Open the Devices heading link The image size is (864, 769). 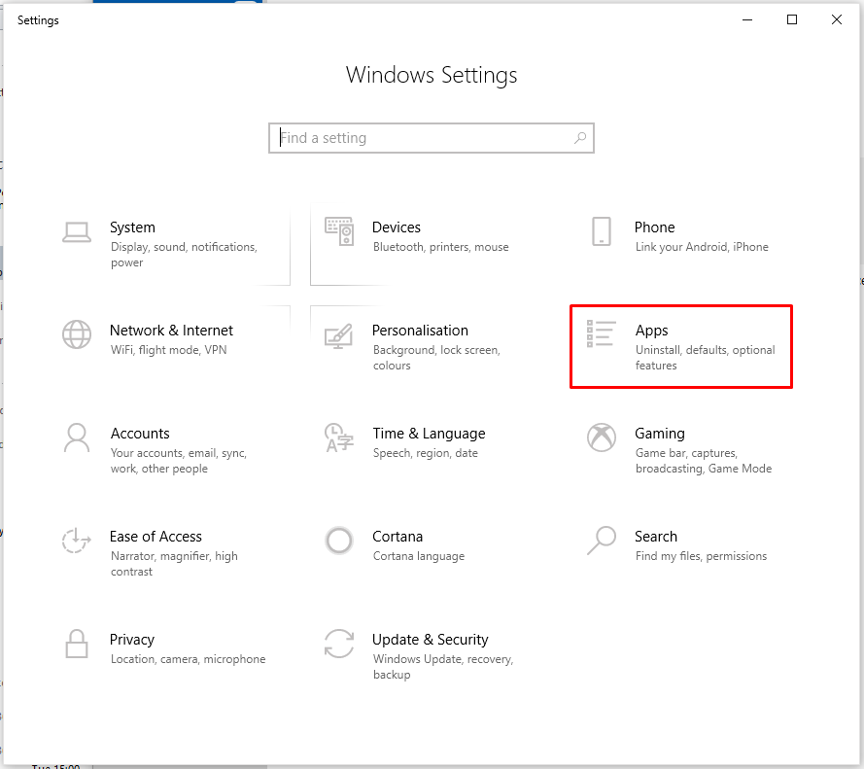[x=397, y=227]
